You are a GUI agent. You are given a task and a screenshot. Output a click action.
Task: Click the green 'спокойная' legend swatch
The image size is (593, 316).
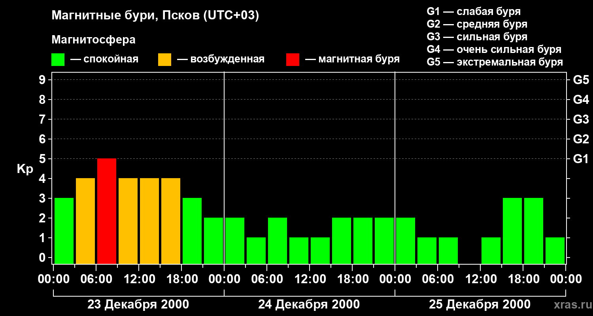coord(58,60)
